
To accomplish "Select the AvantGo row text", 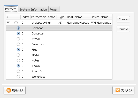I will point(37,71).
